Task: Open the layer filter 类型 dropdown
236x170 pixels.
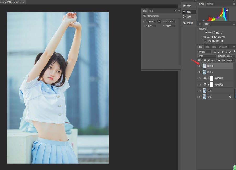Action: pyautogui.click(x=205, y=52)
